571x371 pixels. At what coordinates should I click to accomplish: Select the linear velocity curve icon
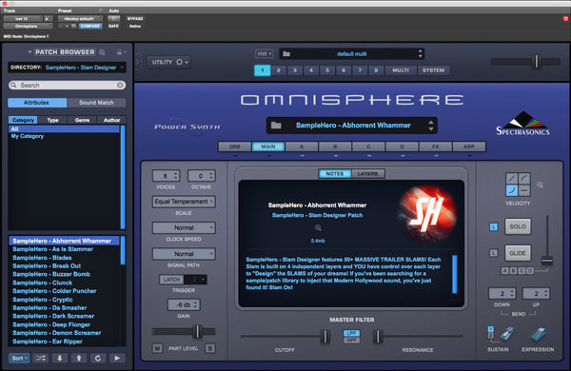[512, 179]
